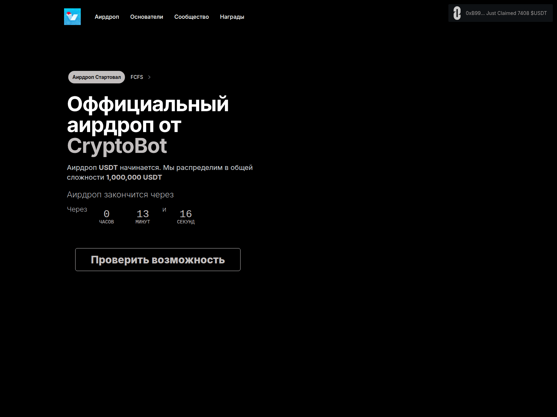Click the chain link icon in the notification

pos(457,13)
